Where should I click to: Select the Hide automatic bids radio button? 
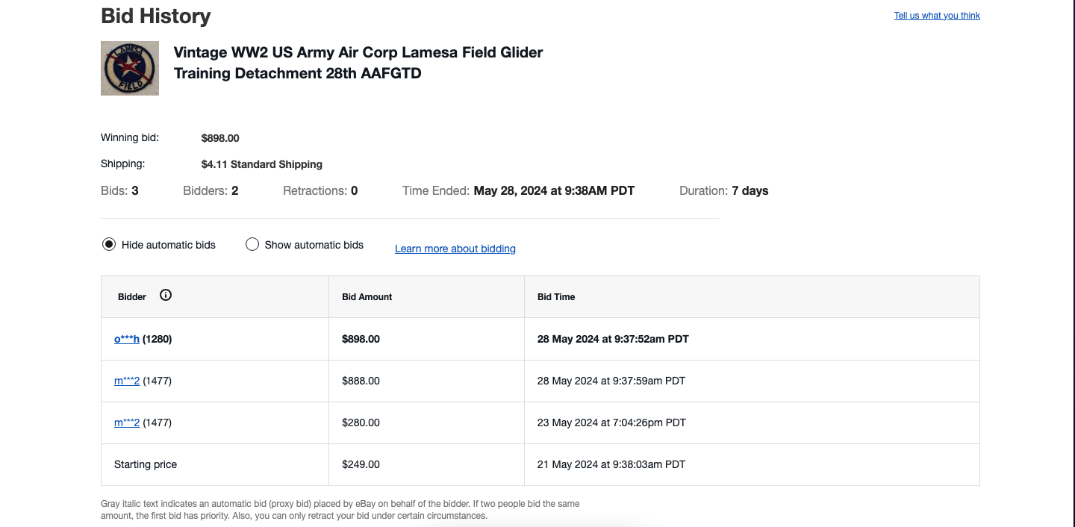109,243
